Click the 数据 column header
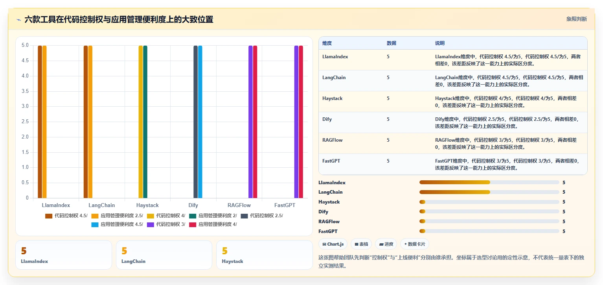Screen dimensions: 603x285 pos(392,43)
